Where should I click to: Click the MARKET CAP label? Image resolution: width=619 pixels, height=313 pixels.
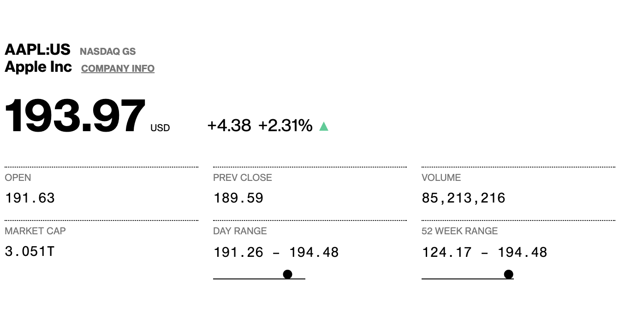[35, 231]
